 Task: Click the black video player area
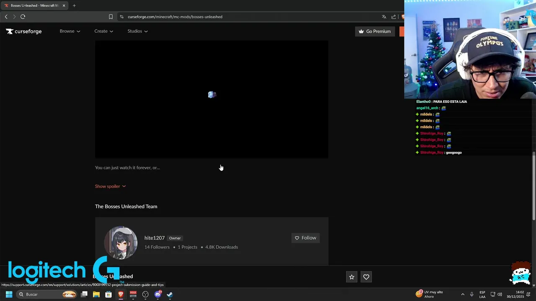click(211, 99)
